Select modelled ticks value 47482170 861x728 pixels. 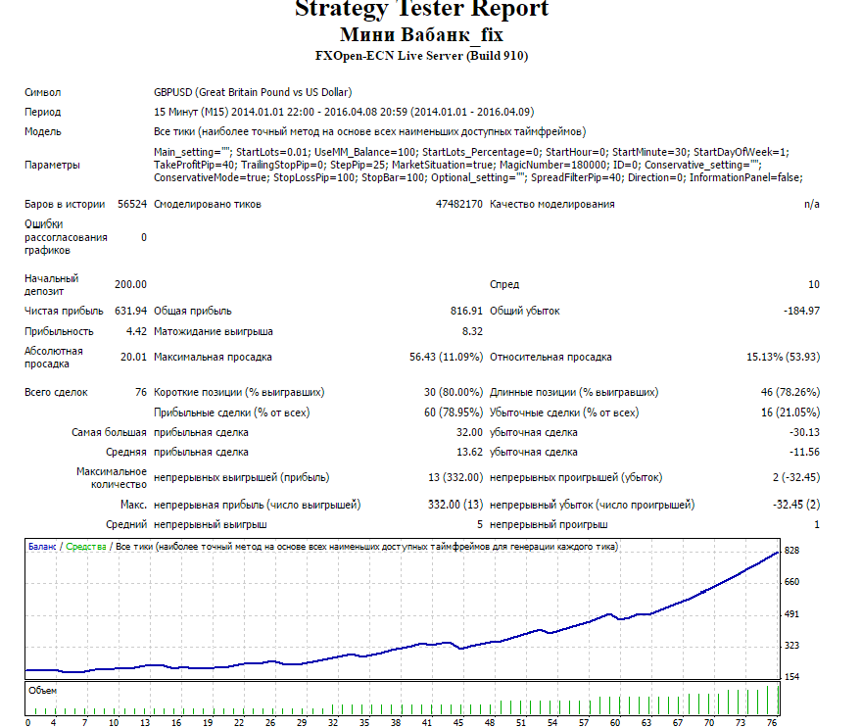459,204
